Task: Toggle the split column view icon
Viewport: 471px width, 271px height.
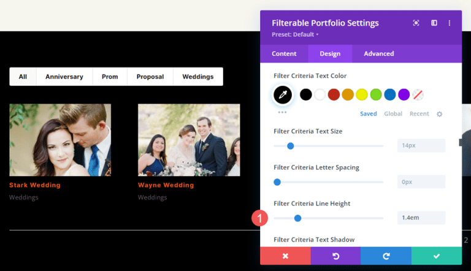Action: (x=434, y=23)
